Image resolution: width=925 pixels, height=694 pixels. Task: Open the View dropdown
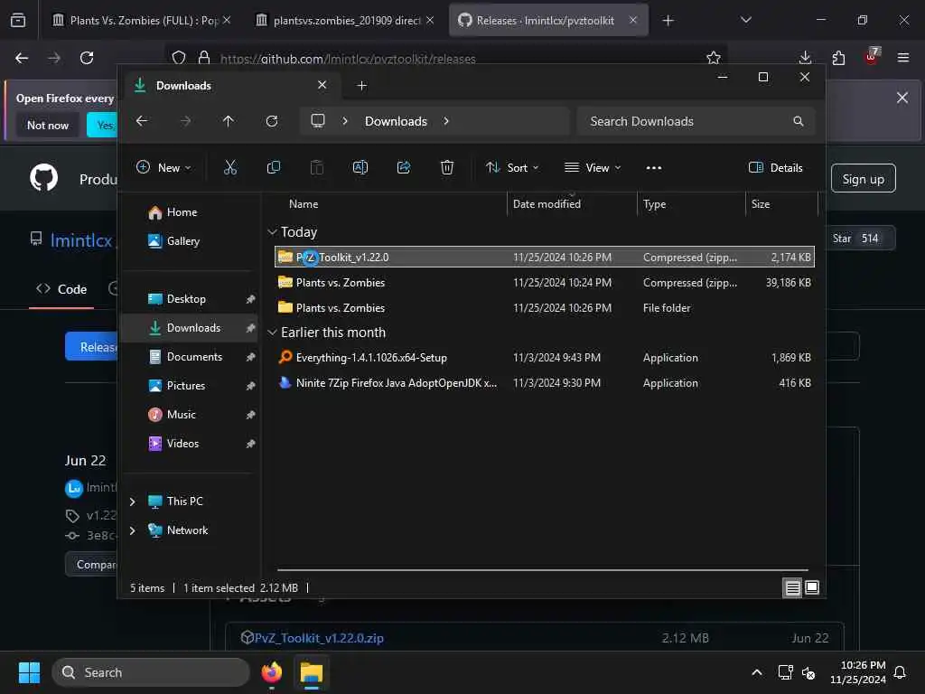click(593, 167)
